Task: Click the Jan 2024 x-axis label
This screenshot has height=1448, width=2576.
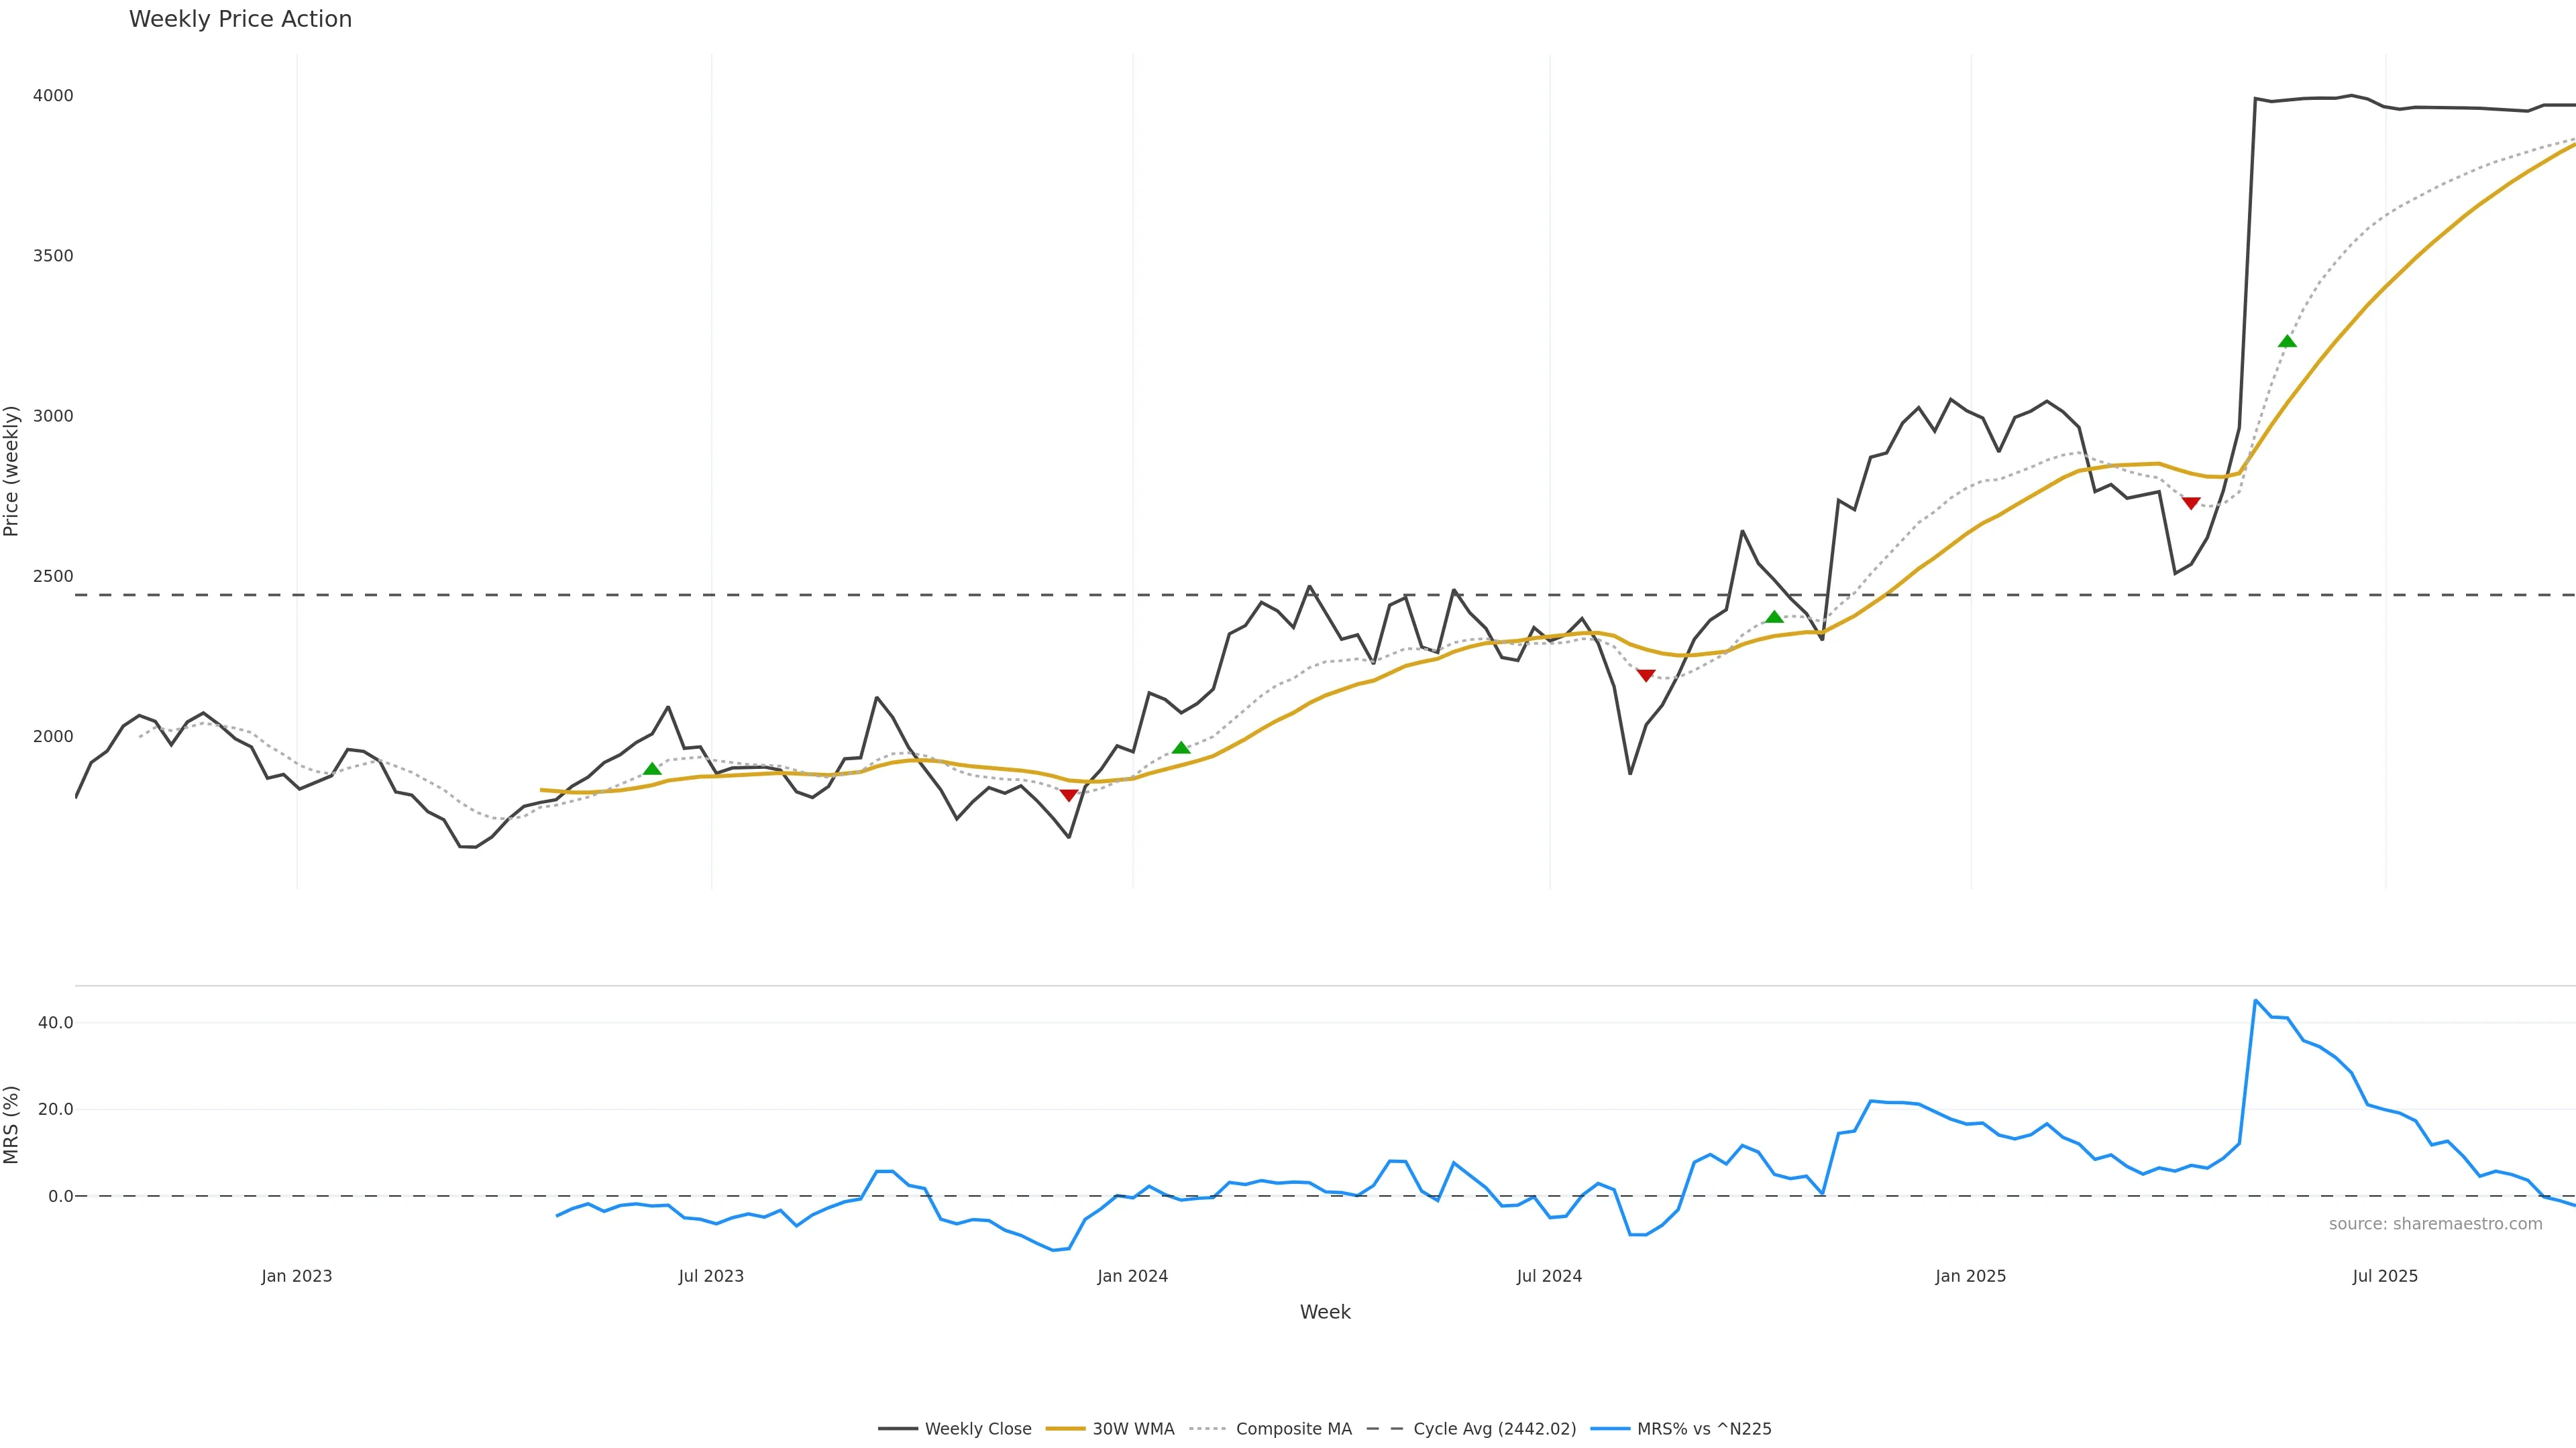Action: point(1132,1276)
